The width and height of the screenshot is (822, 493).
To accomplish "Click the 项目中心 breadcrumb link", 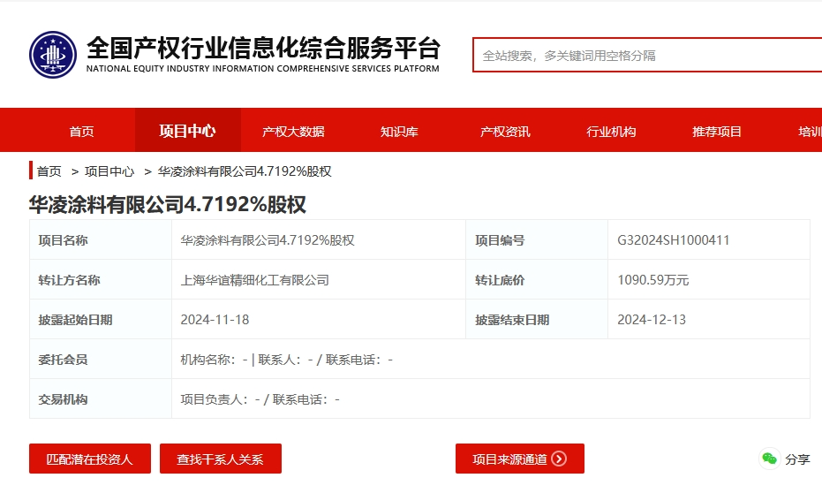I will click(x=109, y=171).
